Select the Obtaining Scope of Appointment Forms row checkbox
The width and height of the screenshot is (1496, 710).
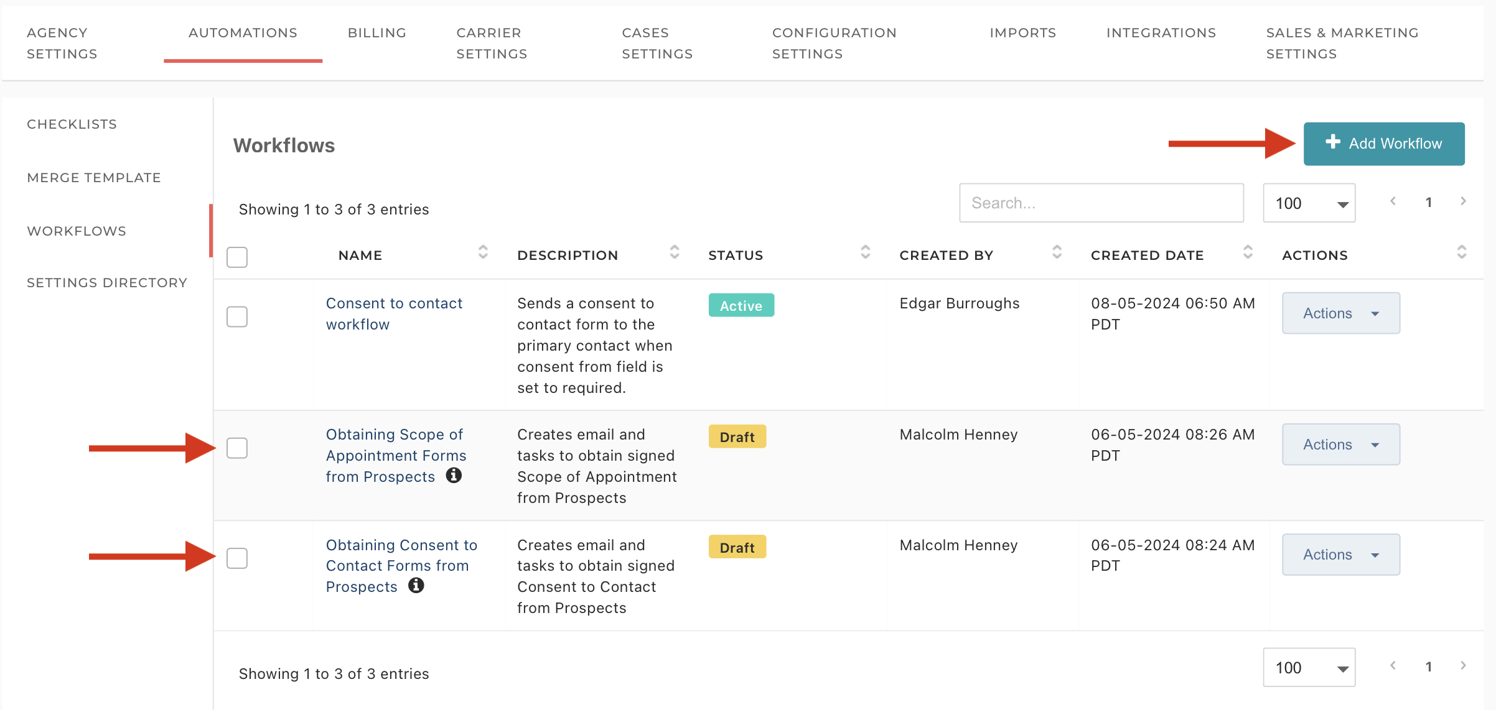point(236,447)
